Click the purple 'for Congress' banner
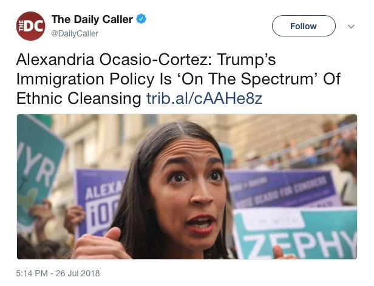This screenshot has height=286, width=374. [x=282, y=188]
